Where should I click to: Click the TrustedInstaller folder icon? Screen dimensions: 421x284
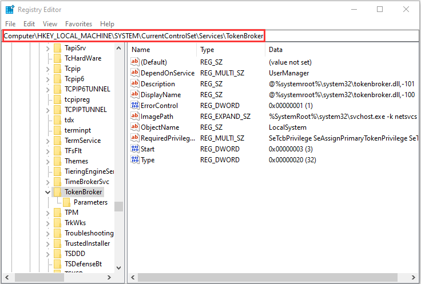57,243
